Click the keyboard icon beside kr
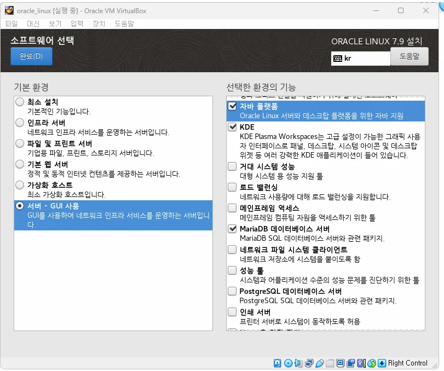444x371 pixels. coord(338,59)
